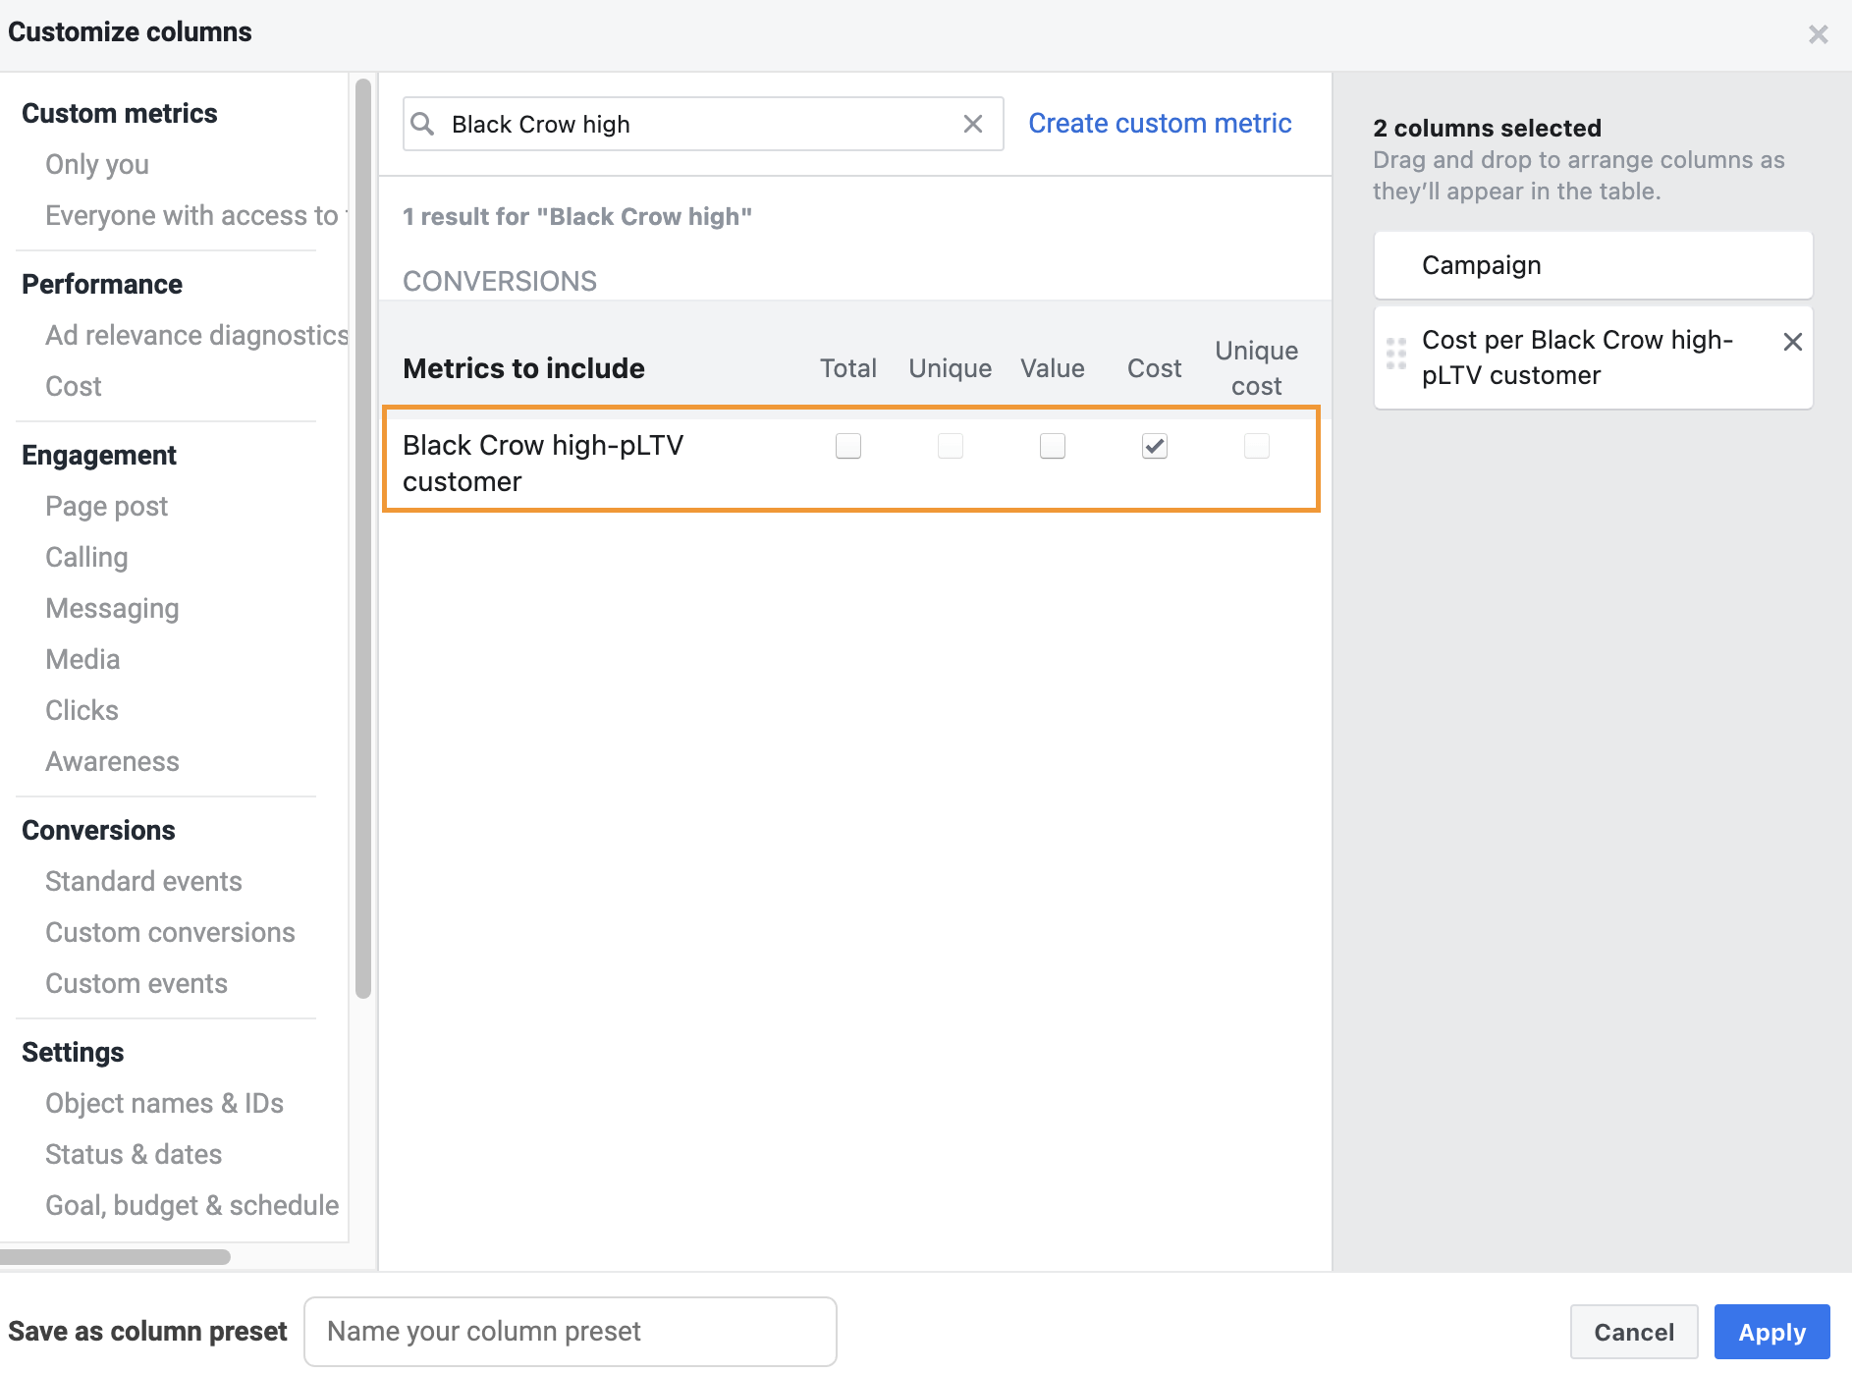This screenshot has width=1852, height=1373.
Task: Open Goal, budget & schedule category
Action: pos(191,1205)
